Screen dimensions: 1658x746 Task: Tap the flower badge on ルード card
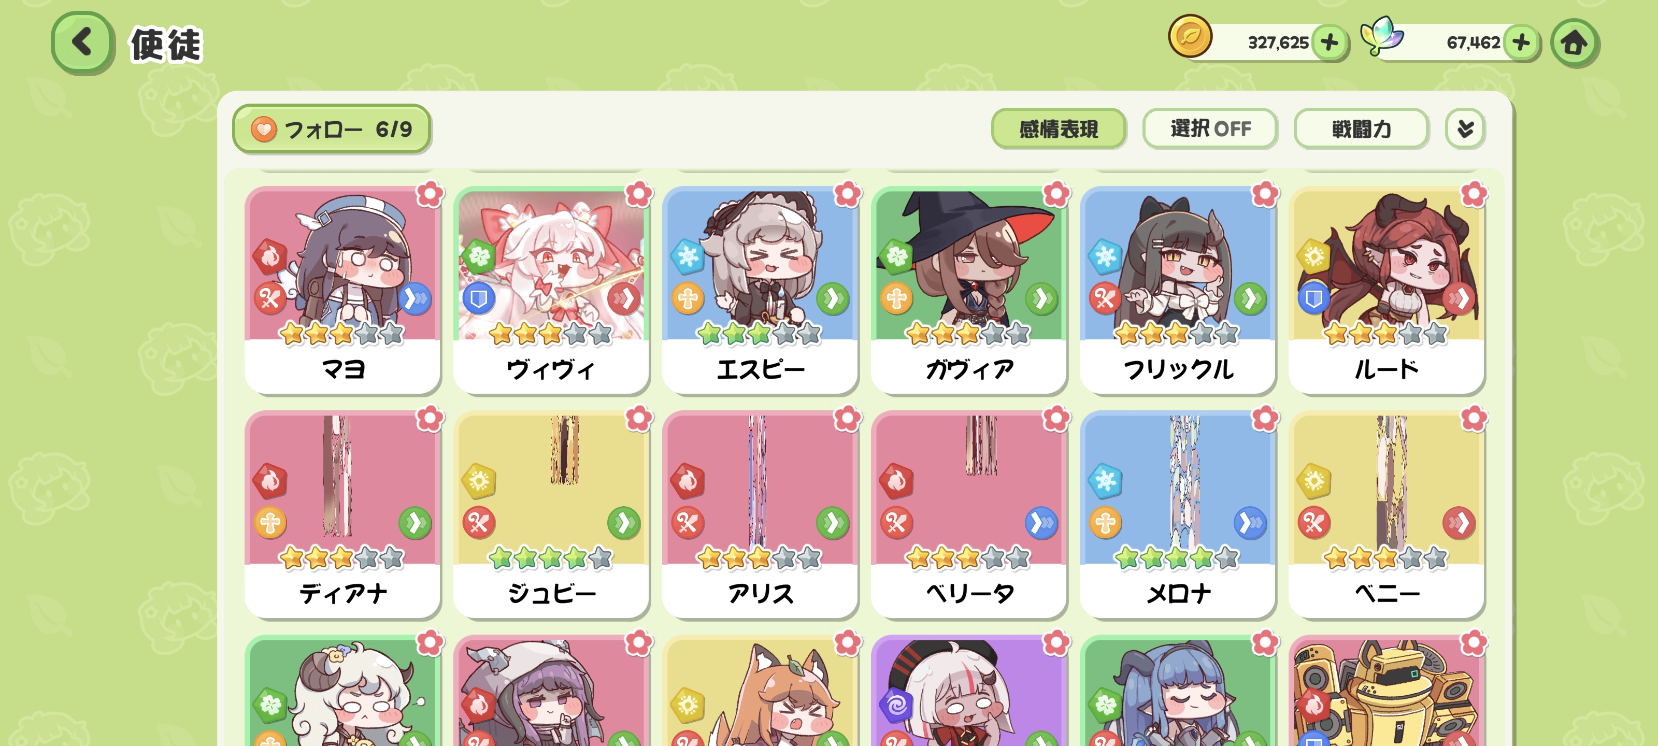pos(1474,194)
